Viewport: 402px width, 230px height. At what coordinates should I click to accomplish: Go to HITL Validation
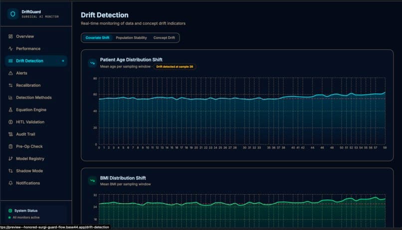click(36, 122)
